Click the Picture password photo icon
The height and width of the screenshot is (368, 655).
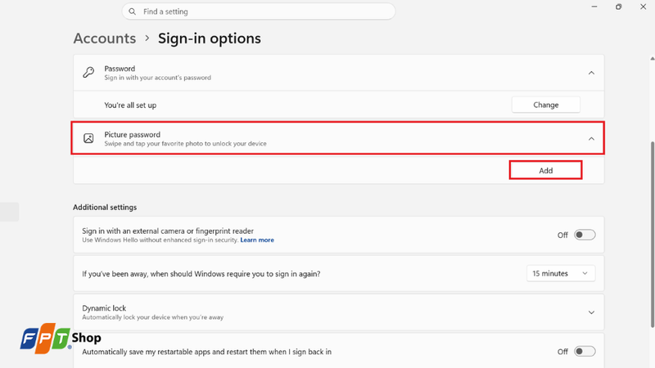point(88,138)
